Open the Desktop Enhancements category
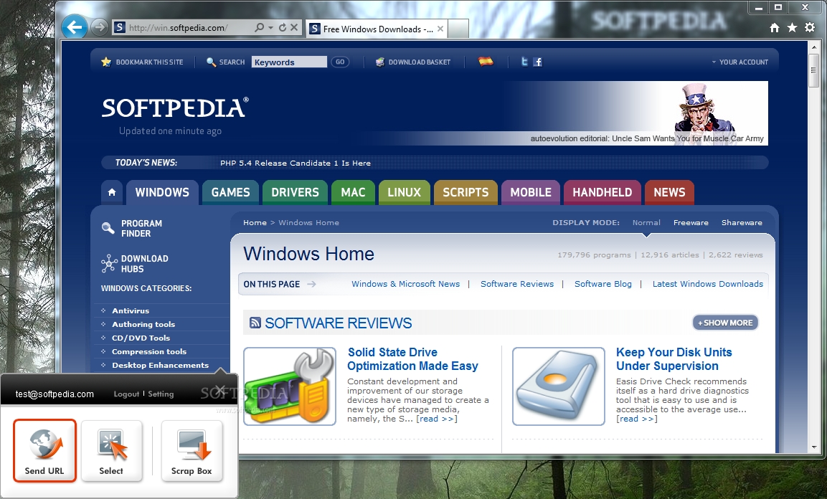Screen dimensions: 827x499 coord(161,366)
